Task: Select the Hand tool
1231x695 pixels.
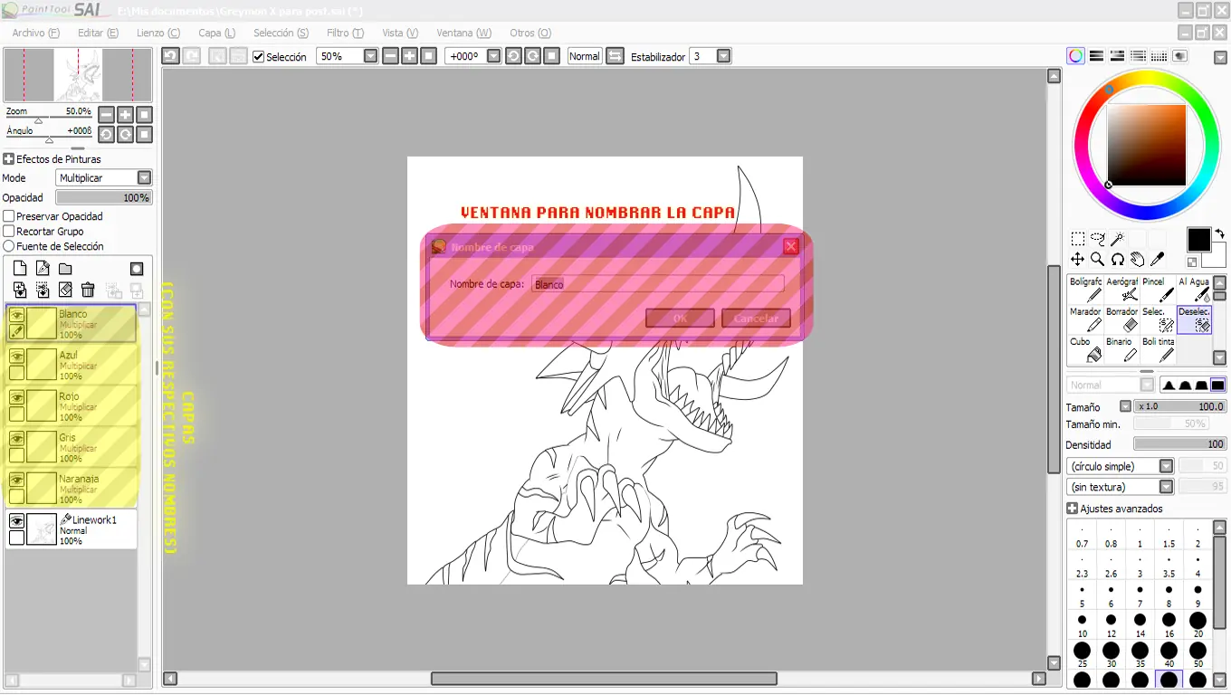Action: pos(1138,260)
